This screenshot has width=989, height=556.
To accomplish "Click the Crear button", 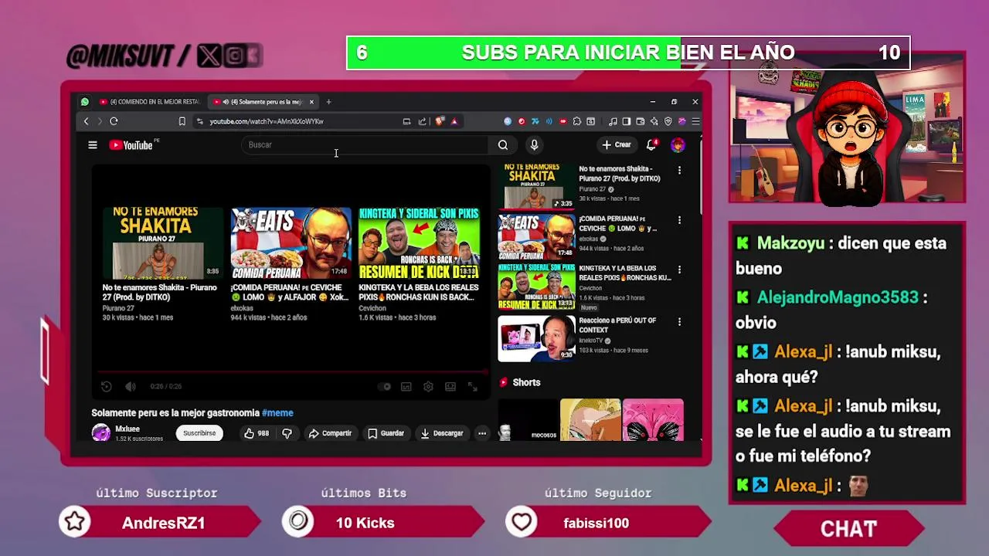I will (x=617, y=144).
